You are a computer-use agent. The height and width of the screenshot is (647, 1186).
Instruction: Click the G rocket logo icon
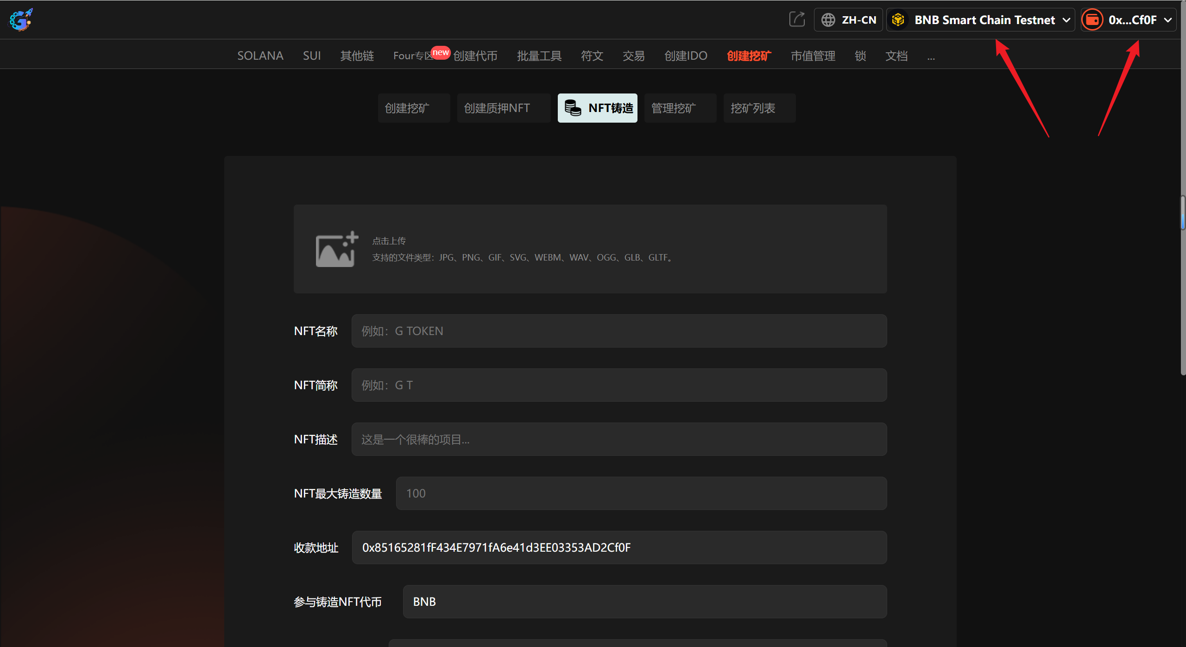21,19
